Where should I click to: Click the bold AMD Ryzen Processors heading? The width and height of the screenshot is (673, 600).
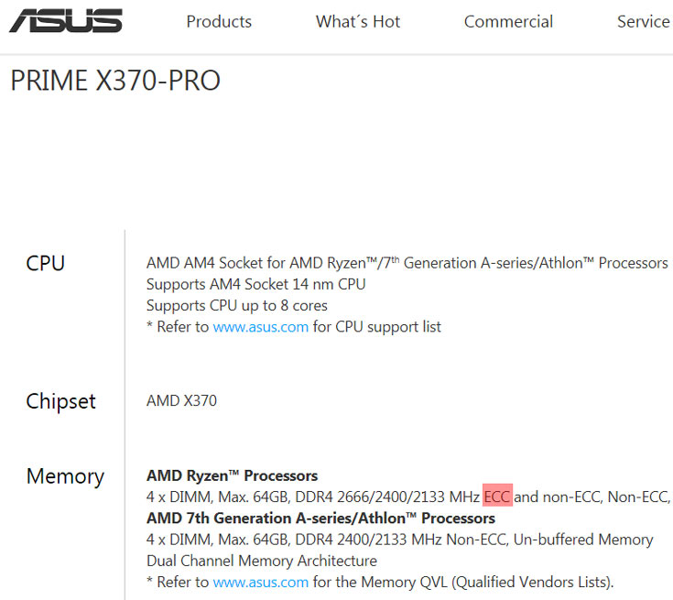pyautogui.click(x=232, y=476)
